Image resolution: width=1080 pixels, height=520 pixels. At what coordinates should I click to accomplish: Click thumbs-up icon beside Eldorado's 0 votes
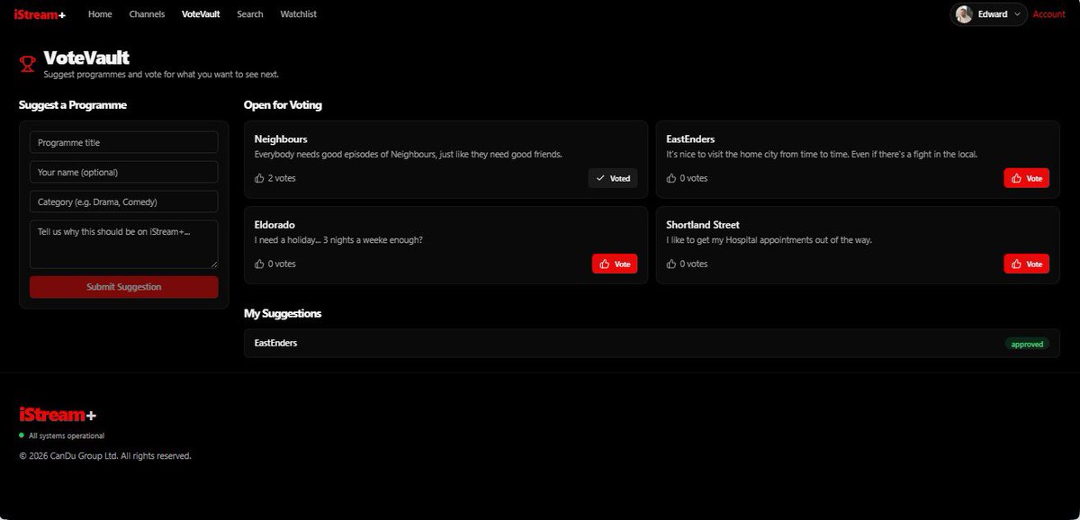tap(259, 264)
